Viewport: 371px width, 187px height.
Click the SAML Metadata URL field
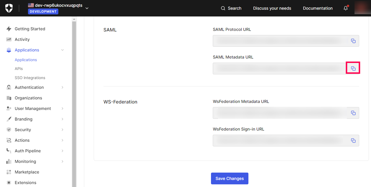point(279,69)
